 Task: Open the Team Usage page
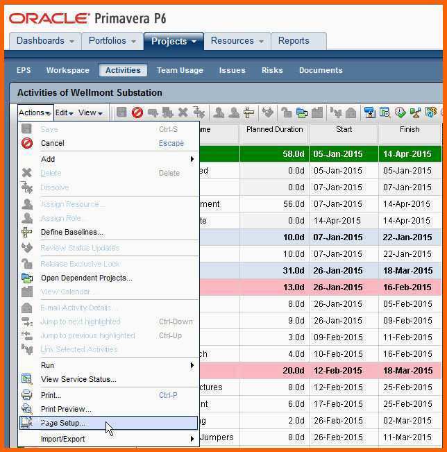click(x=180, y=70)
